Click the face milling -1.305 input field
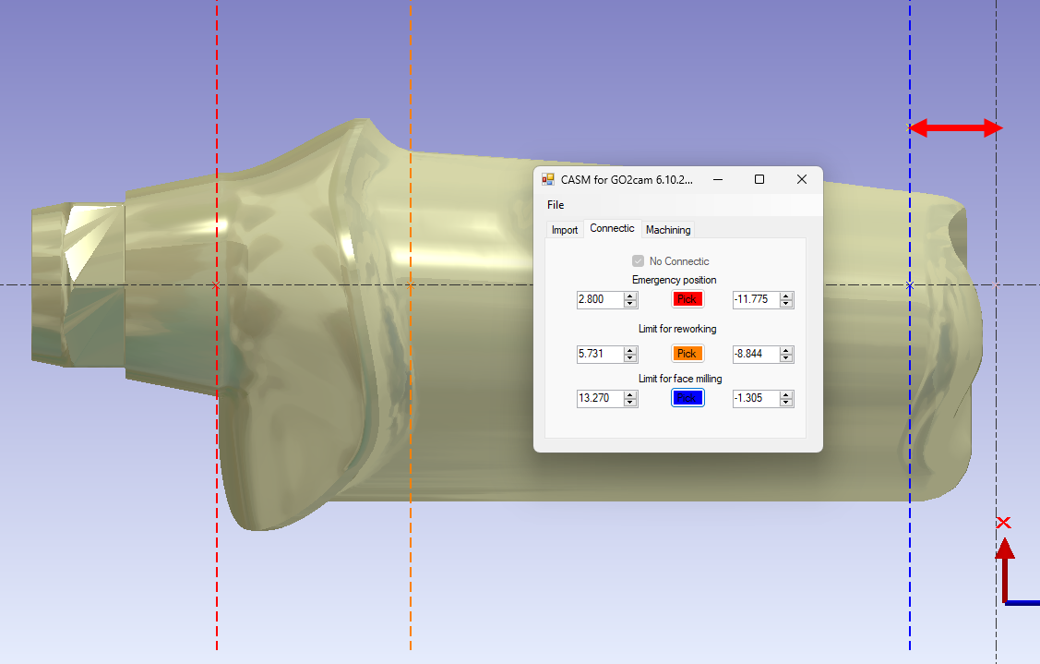 (x=755, y=399)
